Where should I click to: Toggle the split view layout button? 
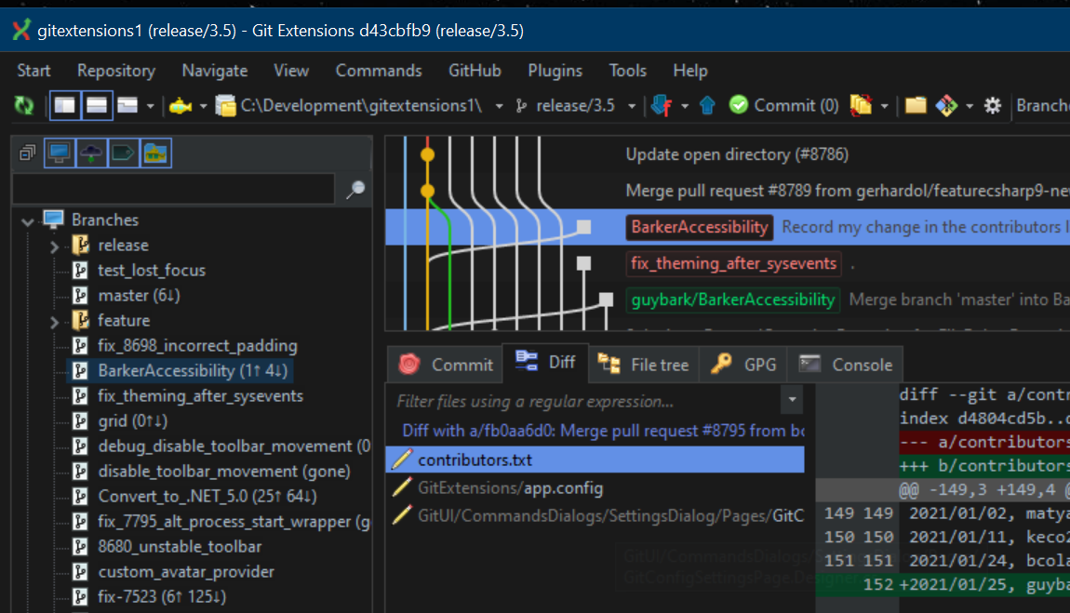click(x=96, y=106)
